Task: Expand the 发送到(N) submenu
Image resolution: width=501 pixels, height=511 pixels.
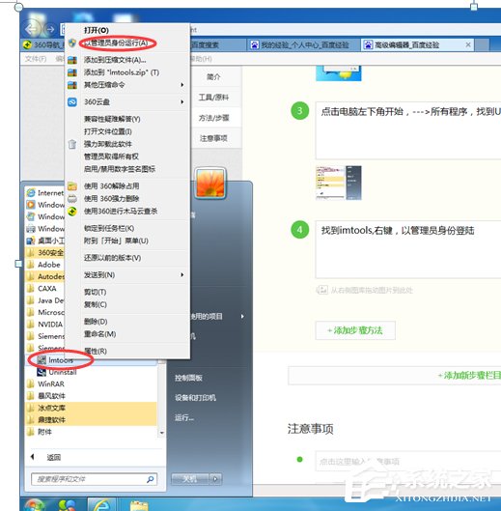Action: 182,275
